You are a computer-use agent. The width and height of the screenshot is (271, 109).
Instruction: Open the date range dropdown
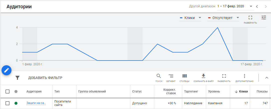pyautogui.click(x=235, y=6)
